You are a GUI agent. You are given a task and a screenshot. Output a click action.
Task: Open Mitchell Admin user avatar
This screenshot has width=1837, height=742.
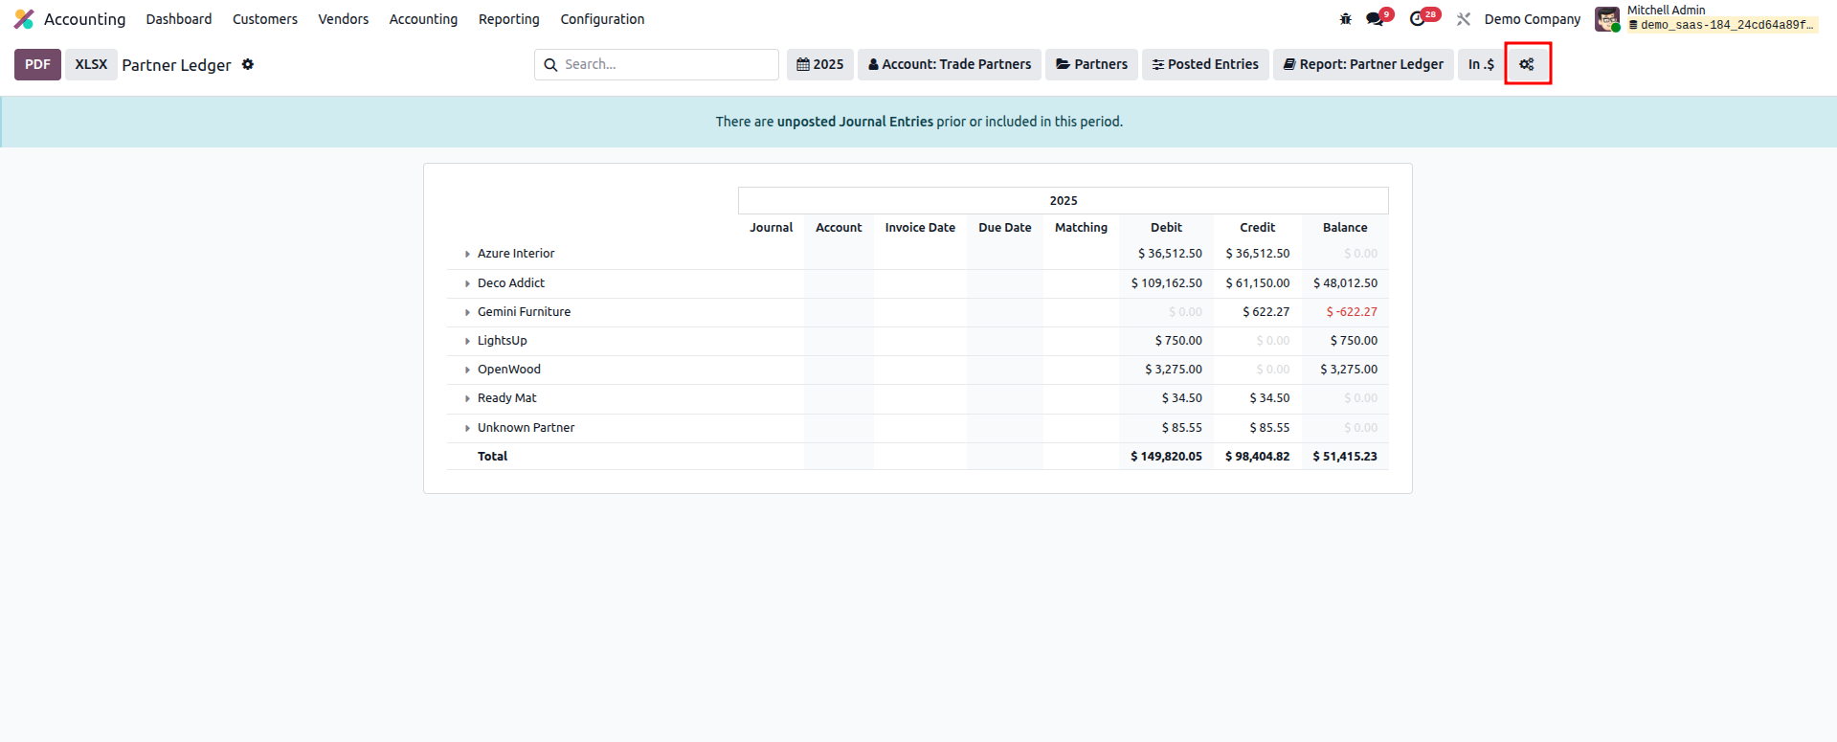click(x=1607, y=19)
